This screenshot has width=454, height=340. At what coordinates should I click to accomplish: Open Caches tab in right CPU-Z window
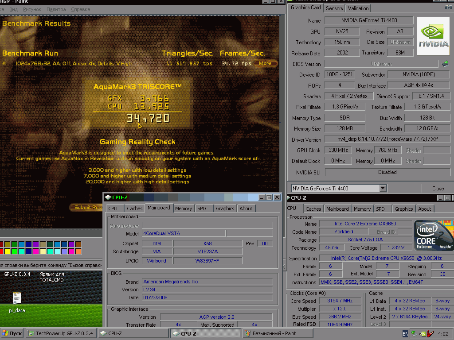pyautogui.click(x=313, y=209)
